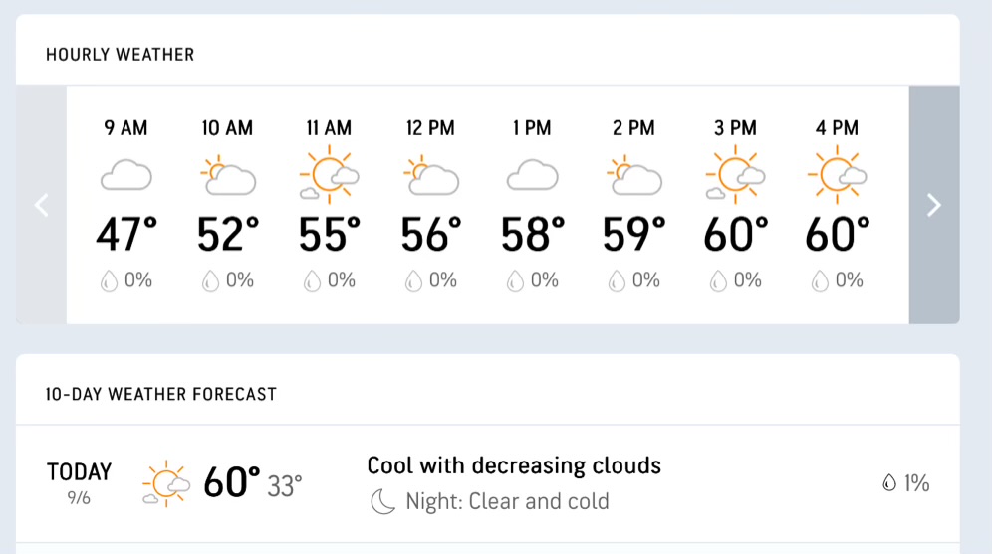Click the raindrop icon under 9 AM
The image size is (992, 554).
coord(109,281)
